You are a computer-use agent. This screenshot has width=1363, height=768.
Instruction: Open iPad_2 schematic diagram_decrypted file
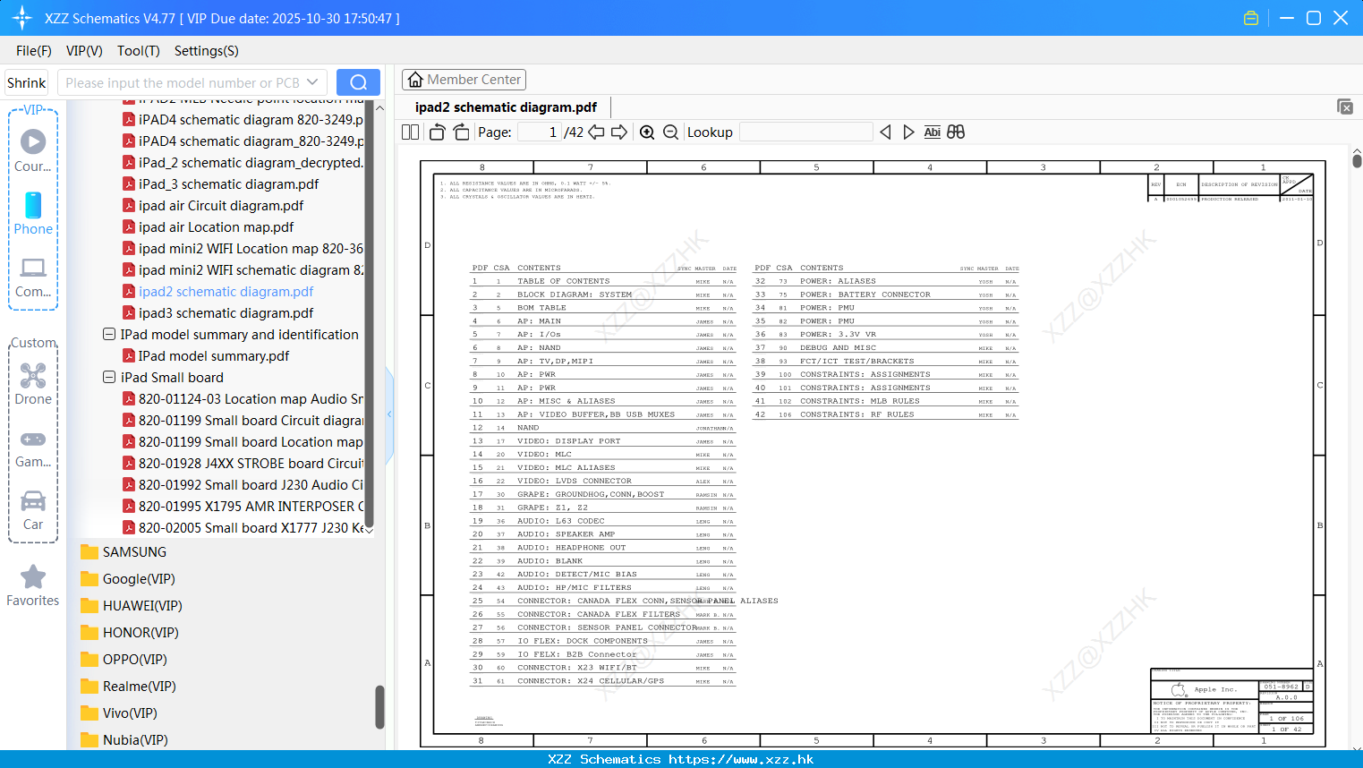pos(243,162)
